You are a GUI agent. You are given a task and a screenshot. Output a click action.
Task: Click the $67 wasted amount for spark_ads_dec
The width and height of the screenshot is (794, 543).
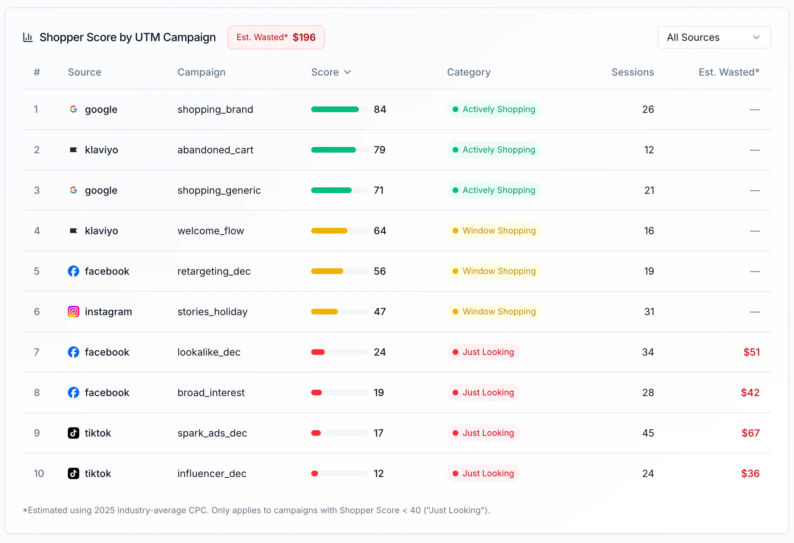750,433
